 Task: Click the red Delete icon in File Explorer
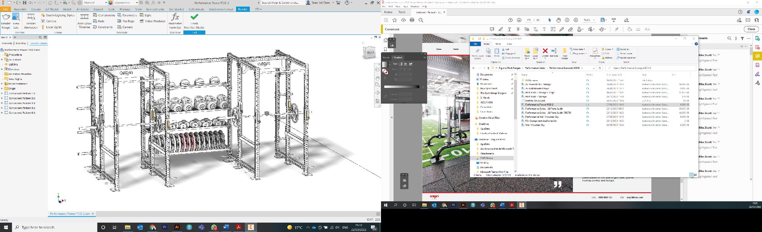point(545,51)
